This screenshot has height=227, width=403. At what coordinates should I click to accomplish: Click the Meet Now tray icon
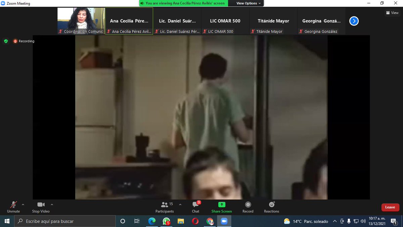[x=342, y=221]
